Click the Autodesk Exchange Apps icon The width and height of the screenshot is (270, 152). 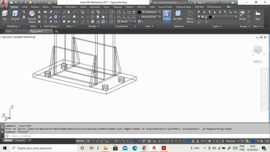tap(219, 3)
